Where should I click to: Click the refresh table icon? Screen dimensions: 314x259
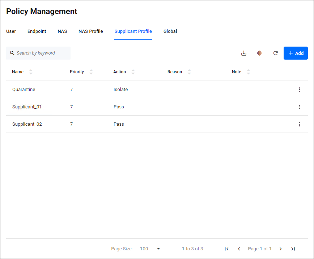click(276, 53)
